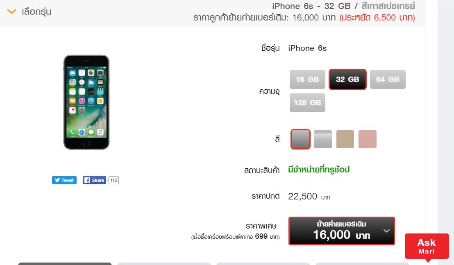This screenshot has width=454, height=265.
Task: Choose the gold color swatch
Action: 345,139
